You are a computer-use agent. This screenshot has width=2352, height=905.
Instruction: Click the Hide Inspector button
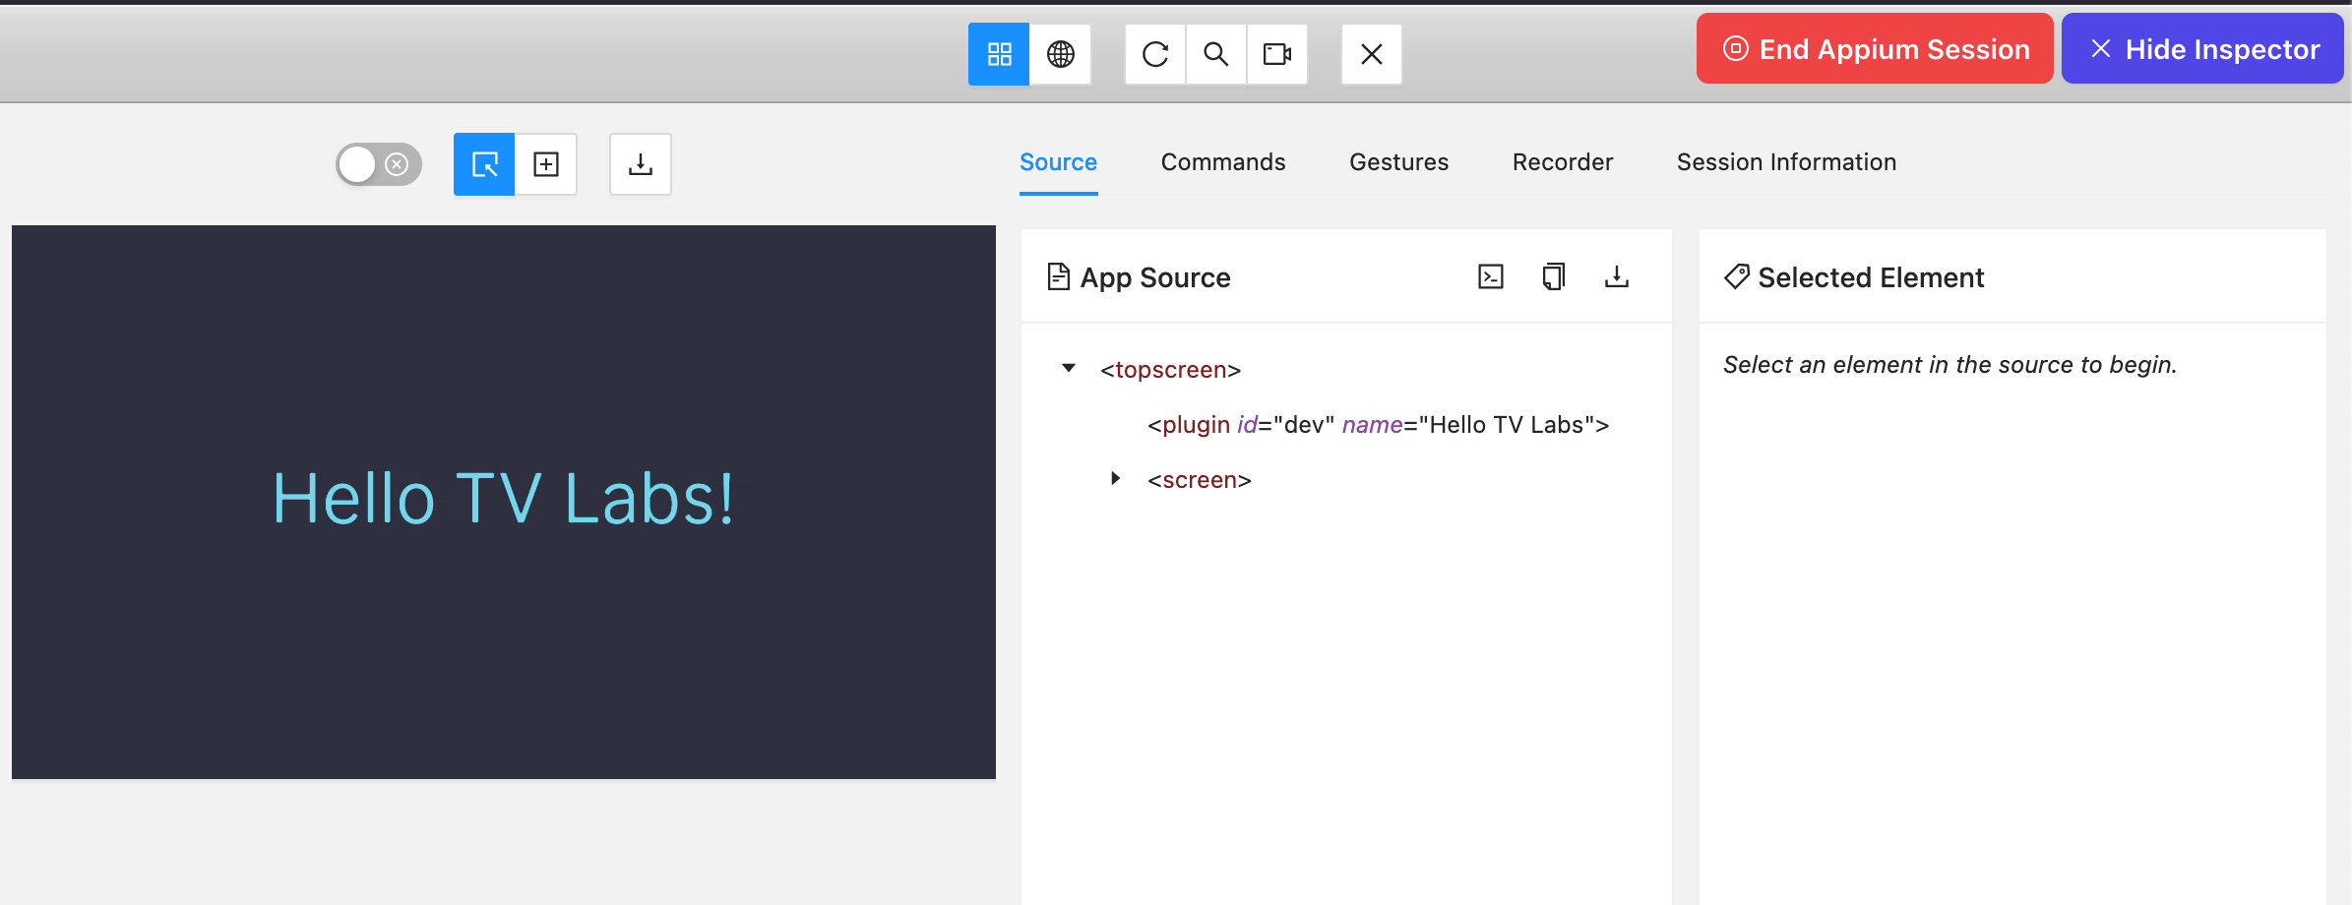[x=2202, y=49]
